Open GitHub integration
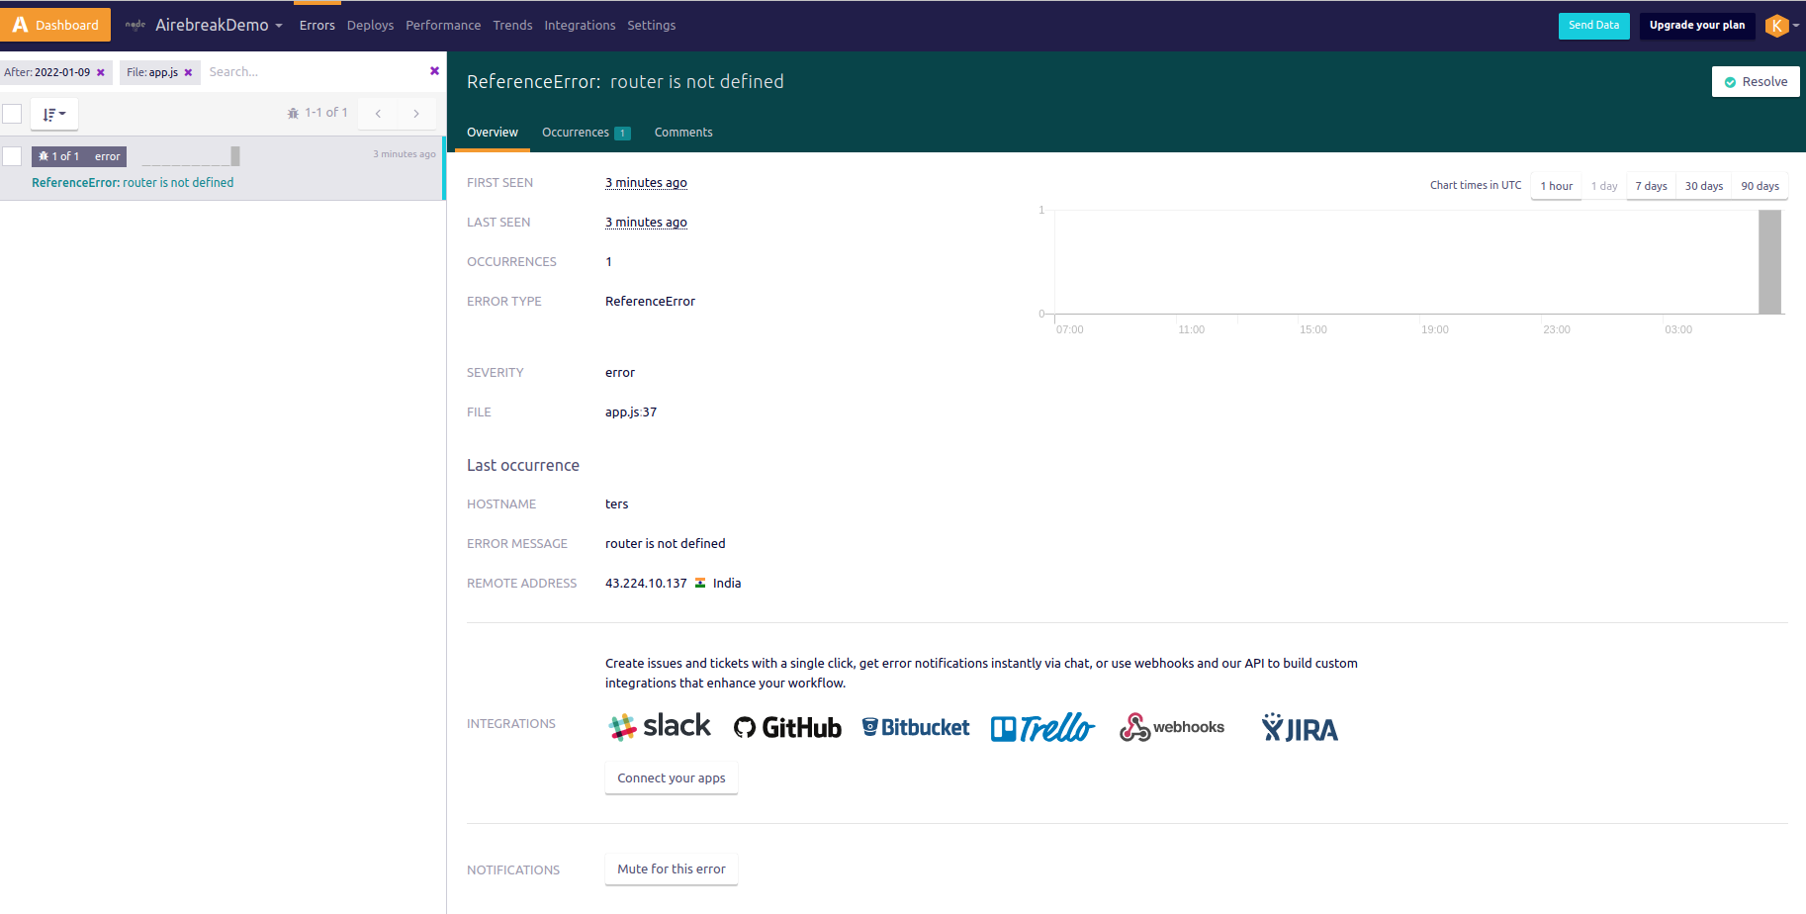Screen dimensions: 1806x914 pos(787,726)
